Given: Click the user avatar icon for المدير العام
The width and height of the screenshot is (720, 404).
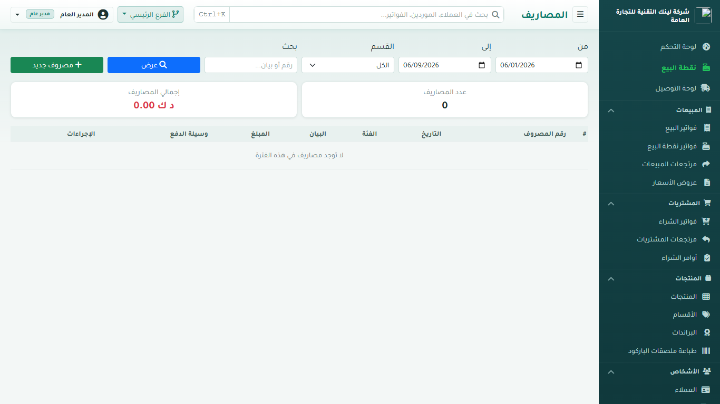Looking at the screenshot, I should click(x=103, y=14).
